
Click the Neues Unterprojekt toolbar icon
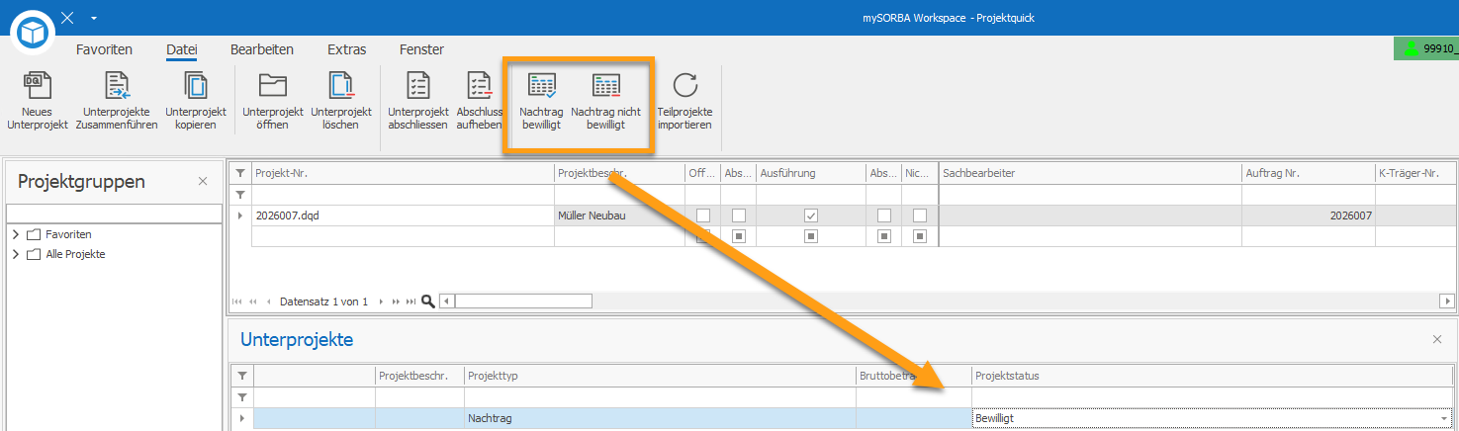click(x=38, y=86)
